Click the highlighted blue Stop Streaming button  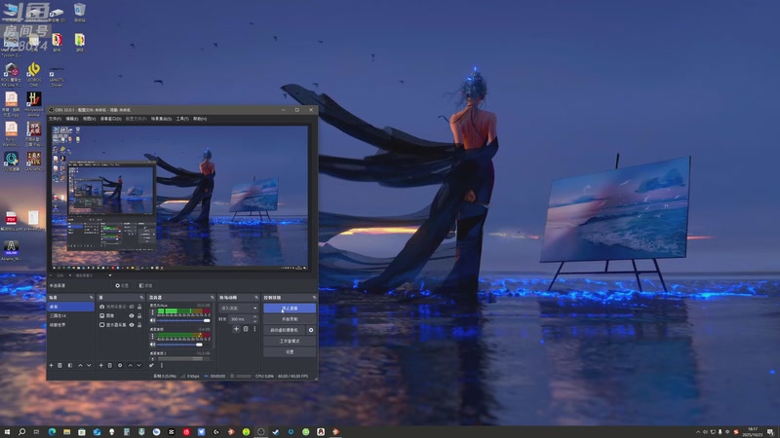point(290,308)
